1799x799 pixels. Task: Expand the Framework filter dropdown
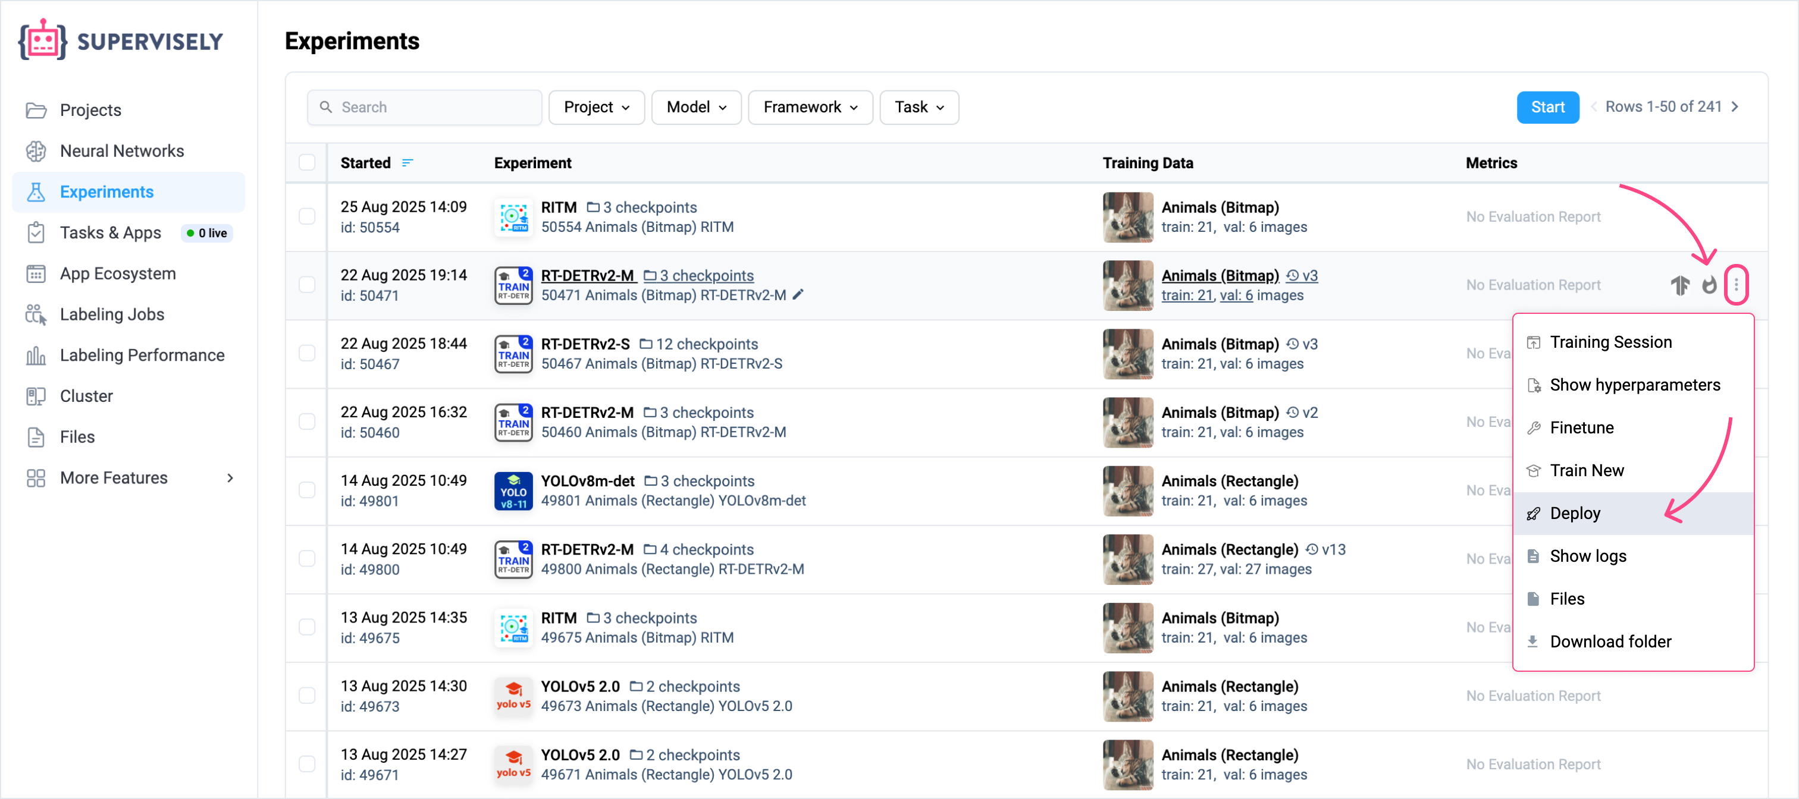click(810, 107)
